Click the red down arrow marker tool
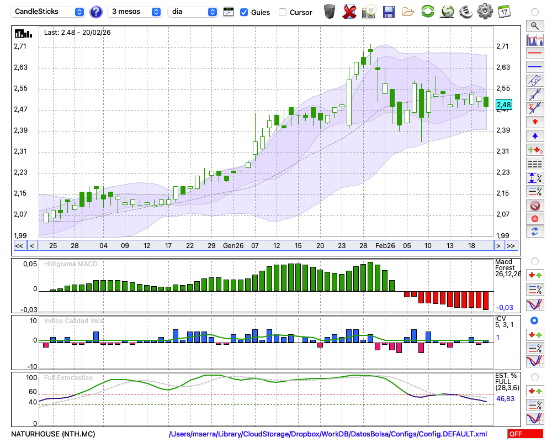The height and width of the screenshot is (442, 552). pos(534,122)
